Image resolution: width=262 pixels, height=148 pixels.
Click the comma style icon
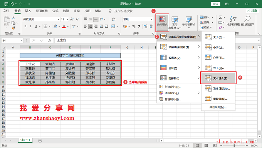139,27
